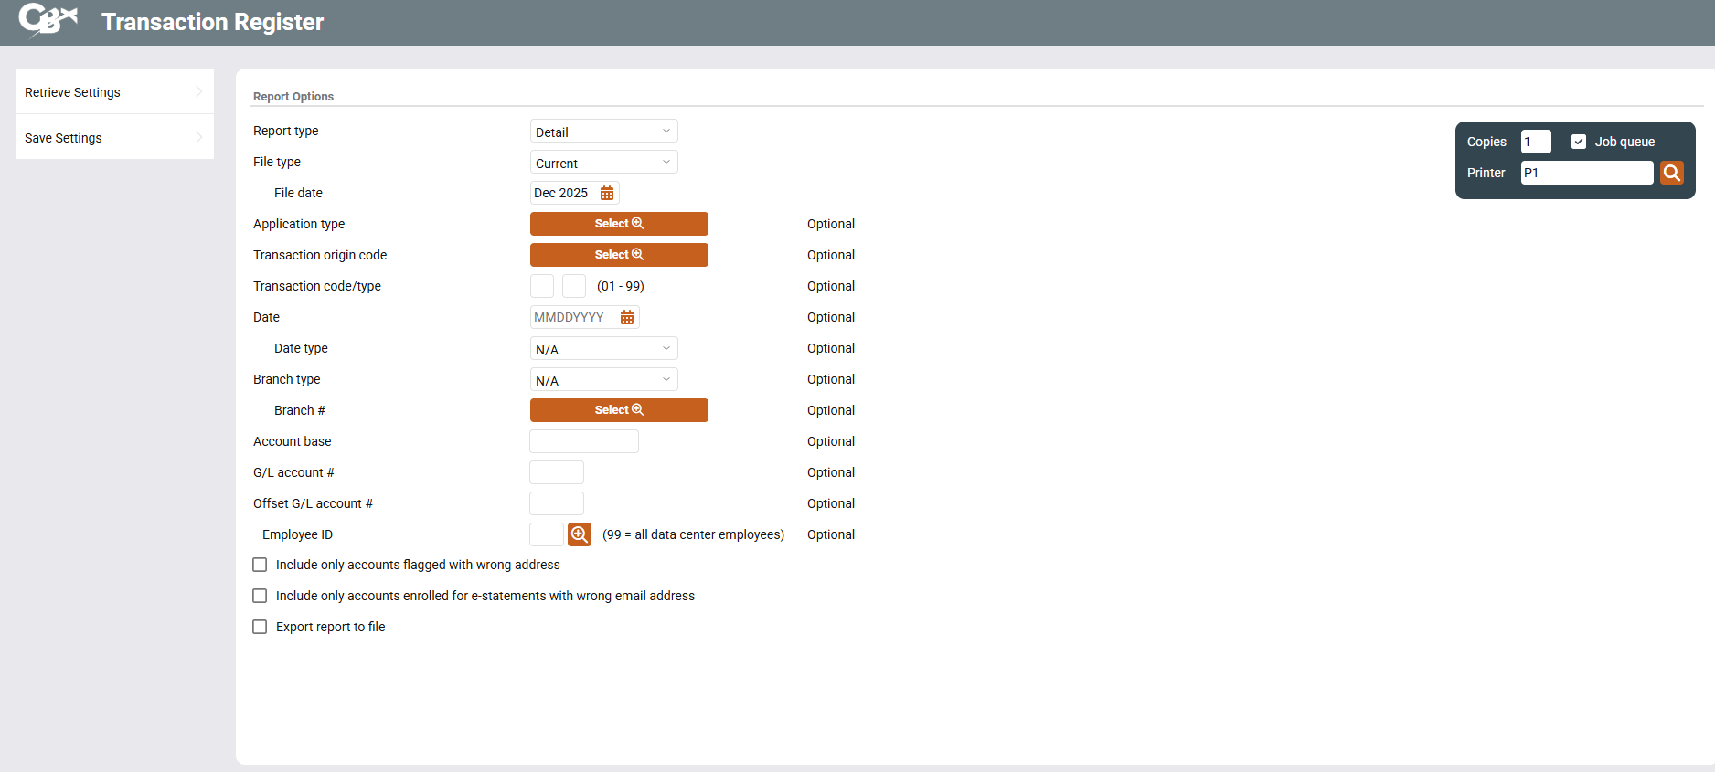Click the Employee ID lookup magnifier icon
1715x772 pixels.
[x=580, y=534]
